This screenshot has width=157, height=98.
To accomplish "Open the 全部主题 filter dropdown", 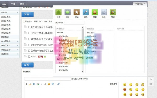I will pyautogui.click(x=28, y=21).
